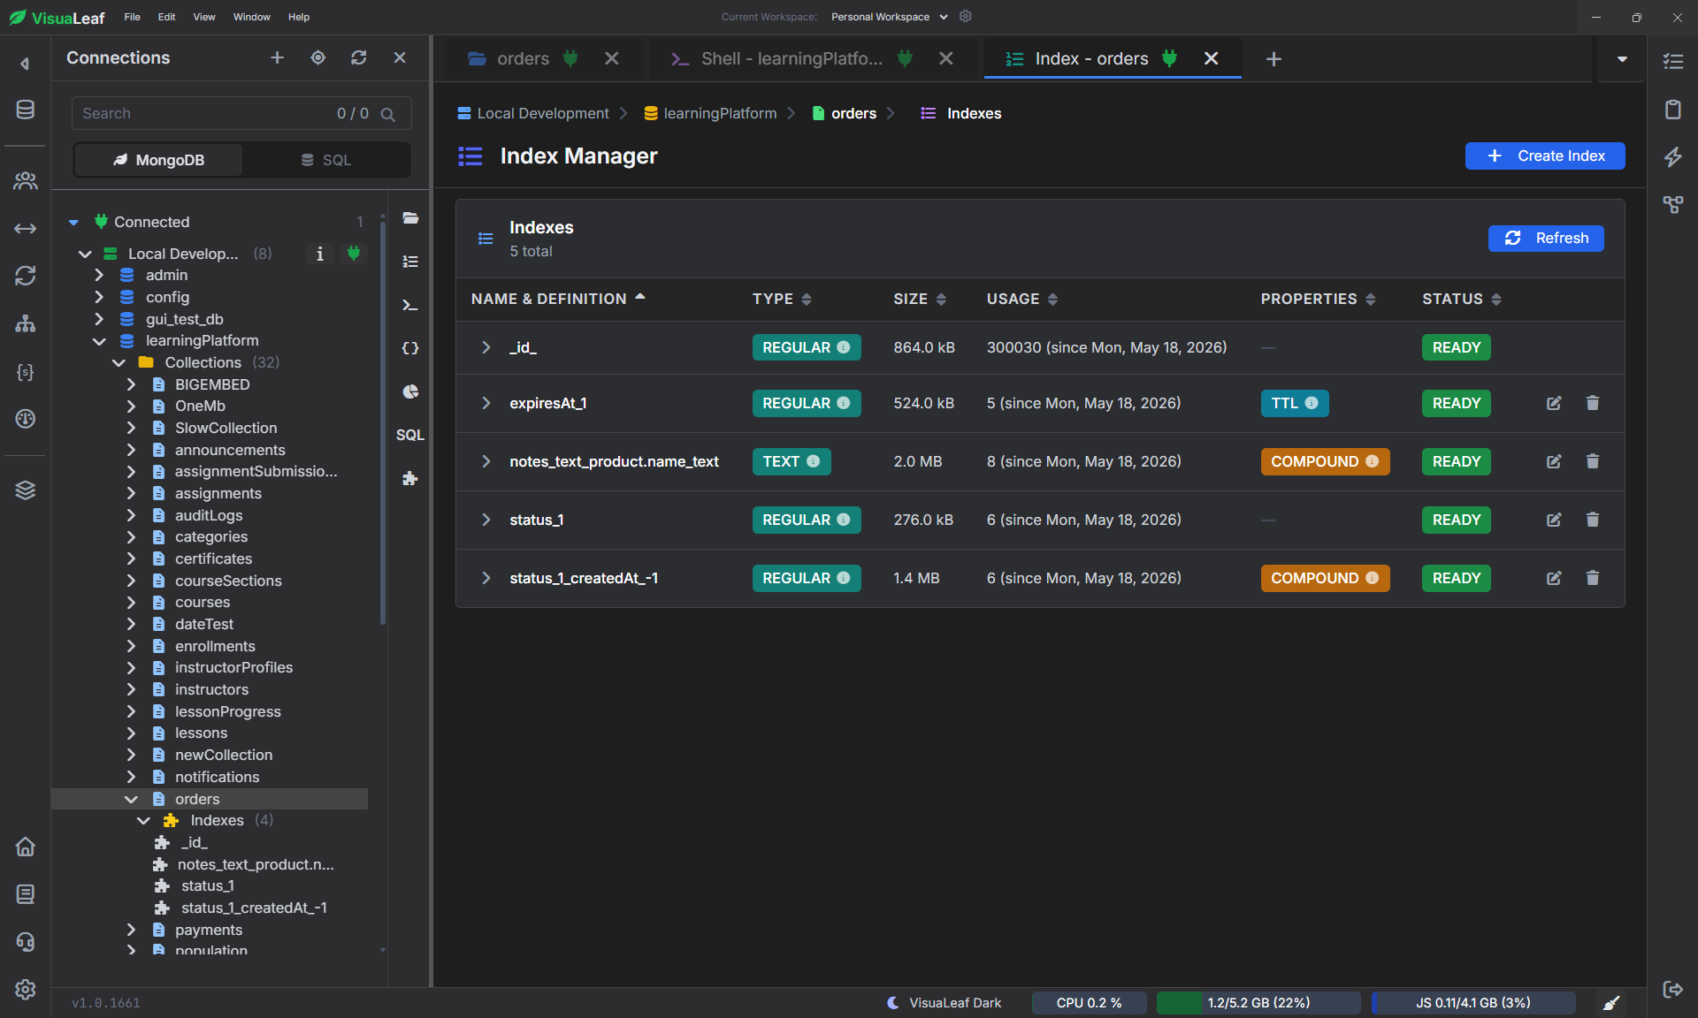Open the Help menu
This screenshot has width=1698, height=1018.
click(x=299, y=17)
